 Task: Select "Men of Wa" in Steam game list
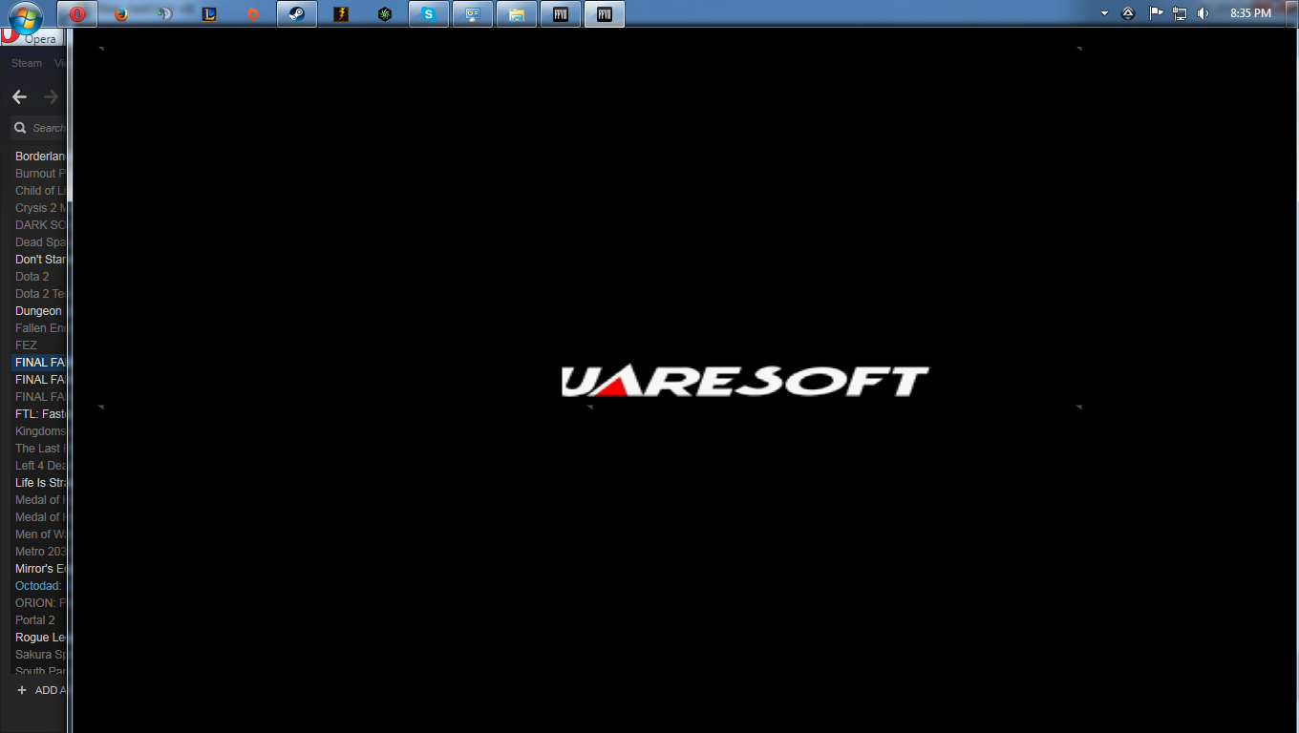[x=40, y=534]
